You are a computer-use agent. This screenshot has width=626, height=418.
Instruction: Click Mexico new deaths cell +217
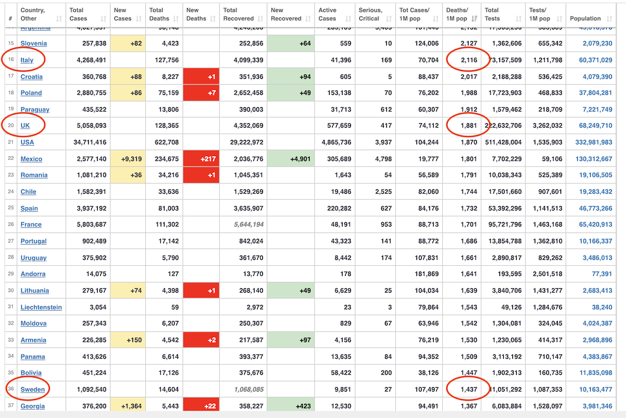(201, 159)
